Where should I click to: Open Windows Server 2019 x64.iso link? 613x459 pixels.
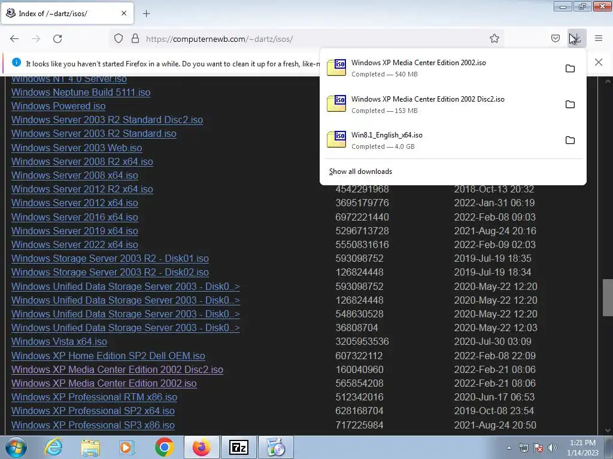point(75,231)
